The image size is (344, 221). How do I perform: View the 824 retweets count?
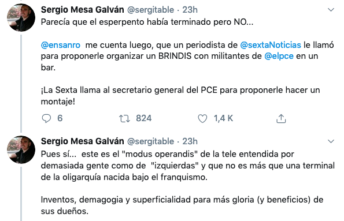tap(144, 118)
